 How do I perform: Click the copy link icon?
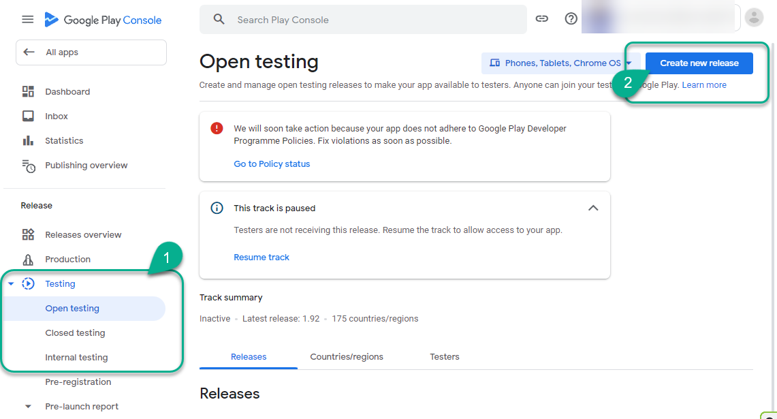(x=541, y=19)
